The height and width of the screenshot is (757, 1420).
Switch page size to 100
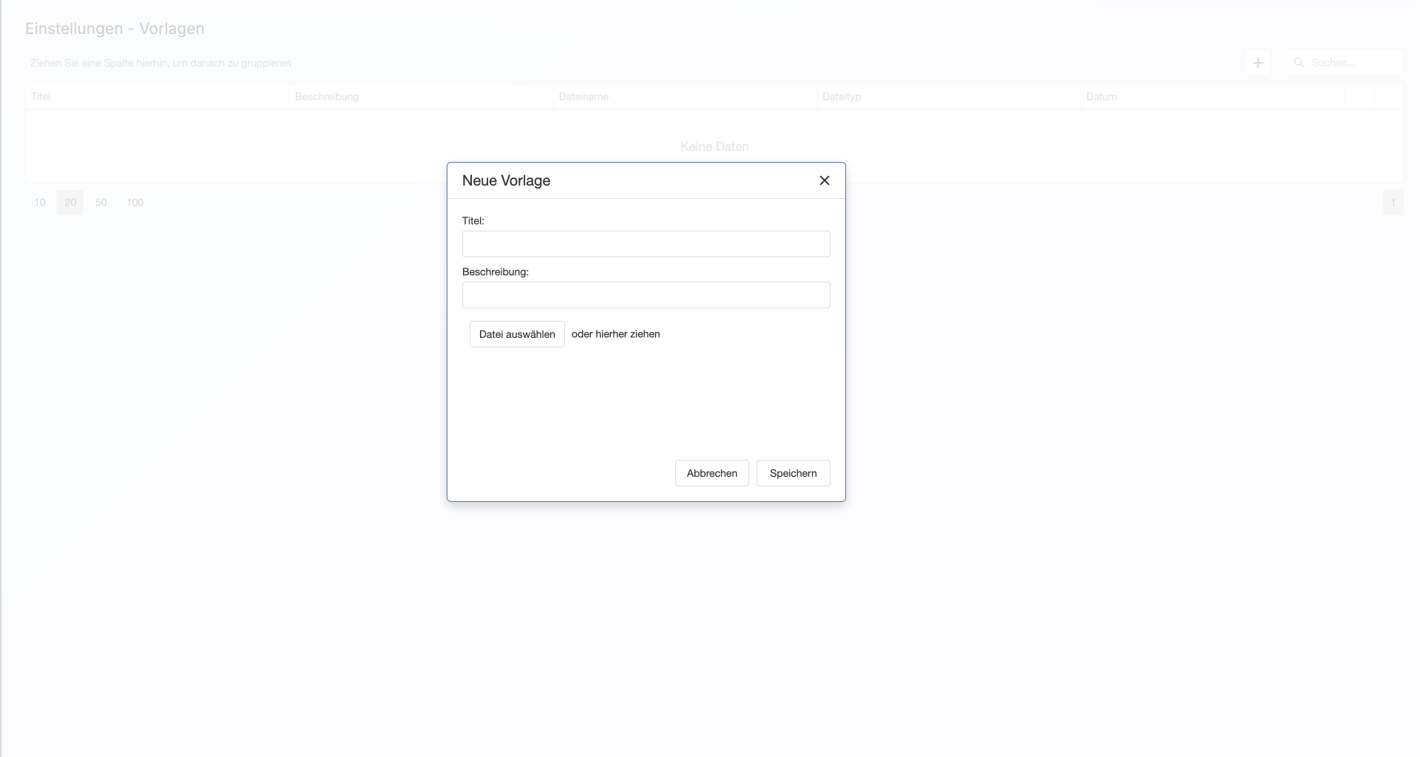[135, 203]
